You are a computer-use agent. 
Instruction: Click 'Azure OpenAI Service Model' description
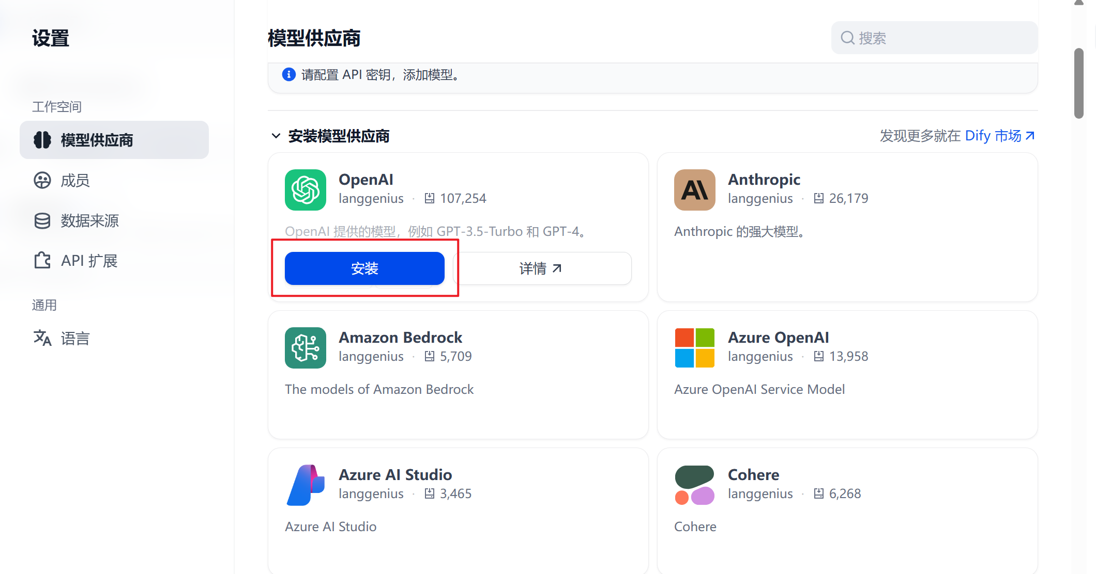click(x=759, y=389)
